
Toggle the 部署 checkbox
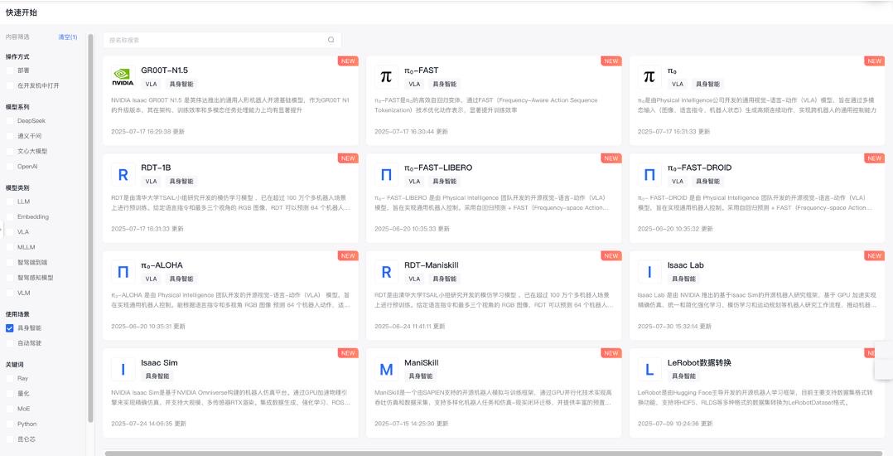10,70
